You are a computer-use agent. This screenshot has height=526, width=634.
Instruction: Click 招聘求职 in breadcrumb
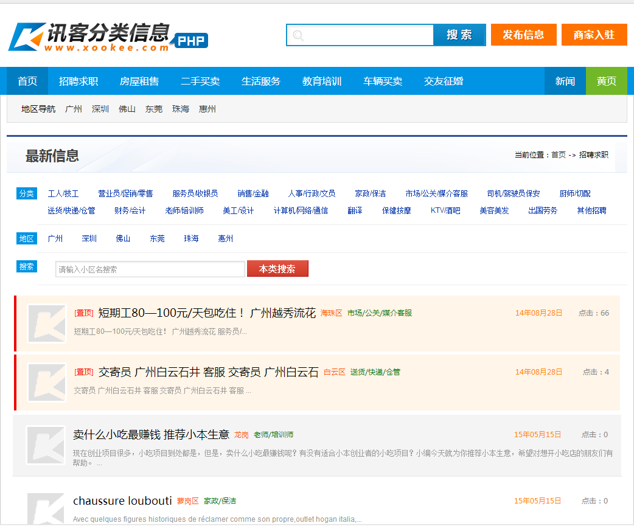(594, 154)
